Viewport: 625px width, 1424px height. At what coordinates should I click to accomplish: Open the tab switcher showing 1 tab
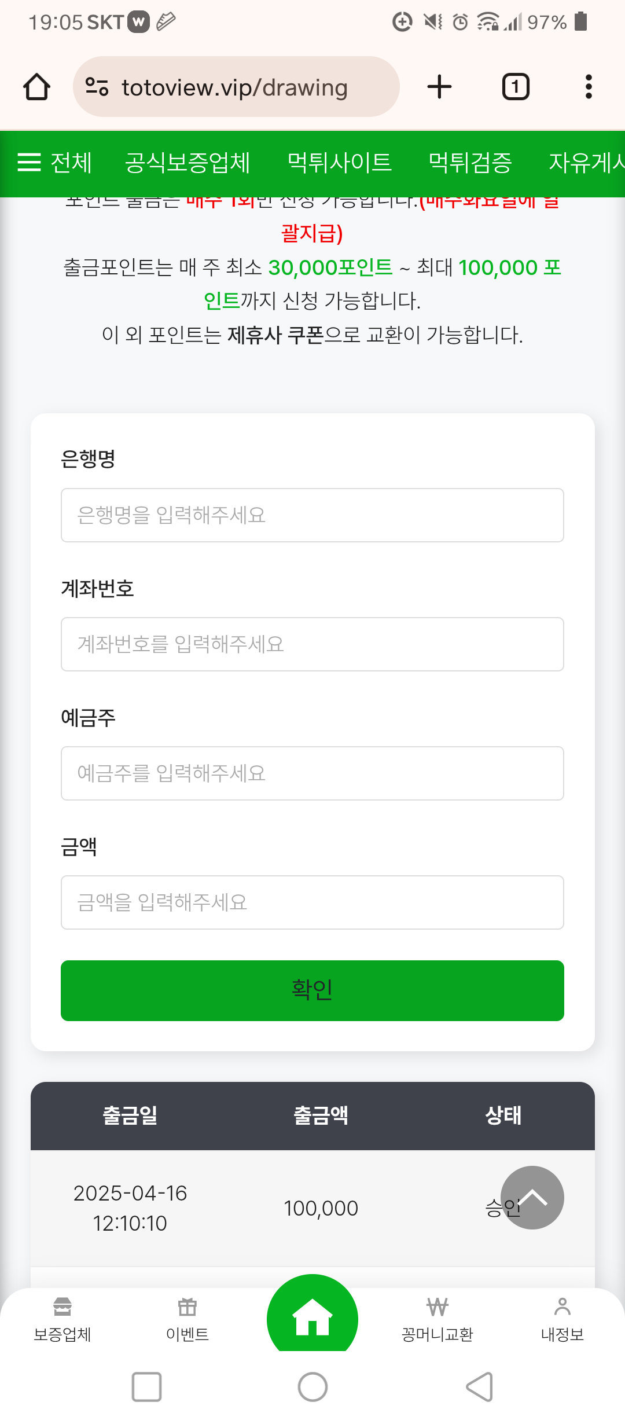click(515, 87)
